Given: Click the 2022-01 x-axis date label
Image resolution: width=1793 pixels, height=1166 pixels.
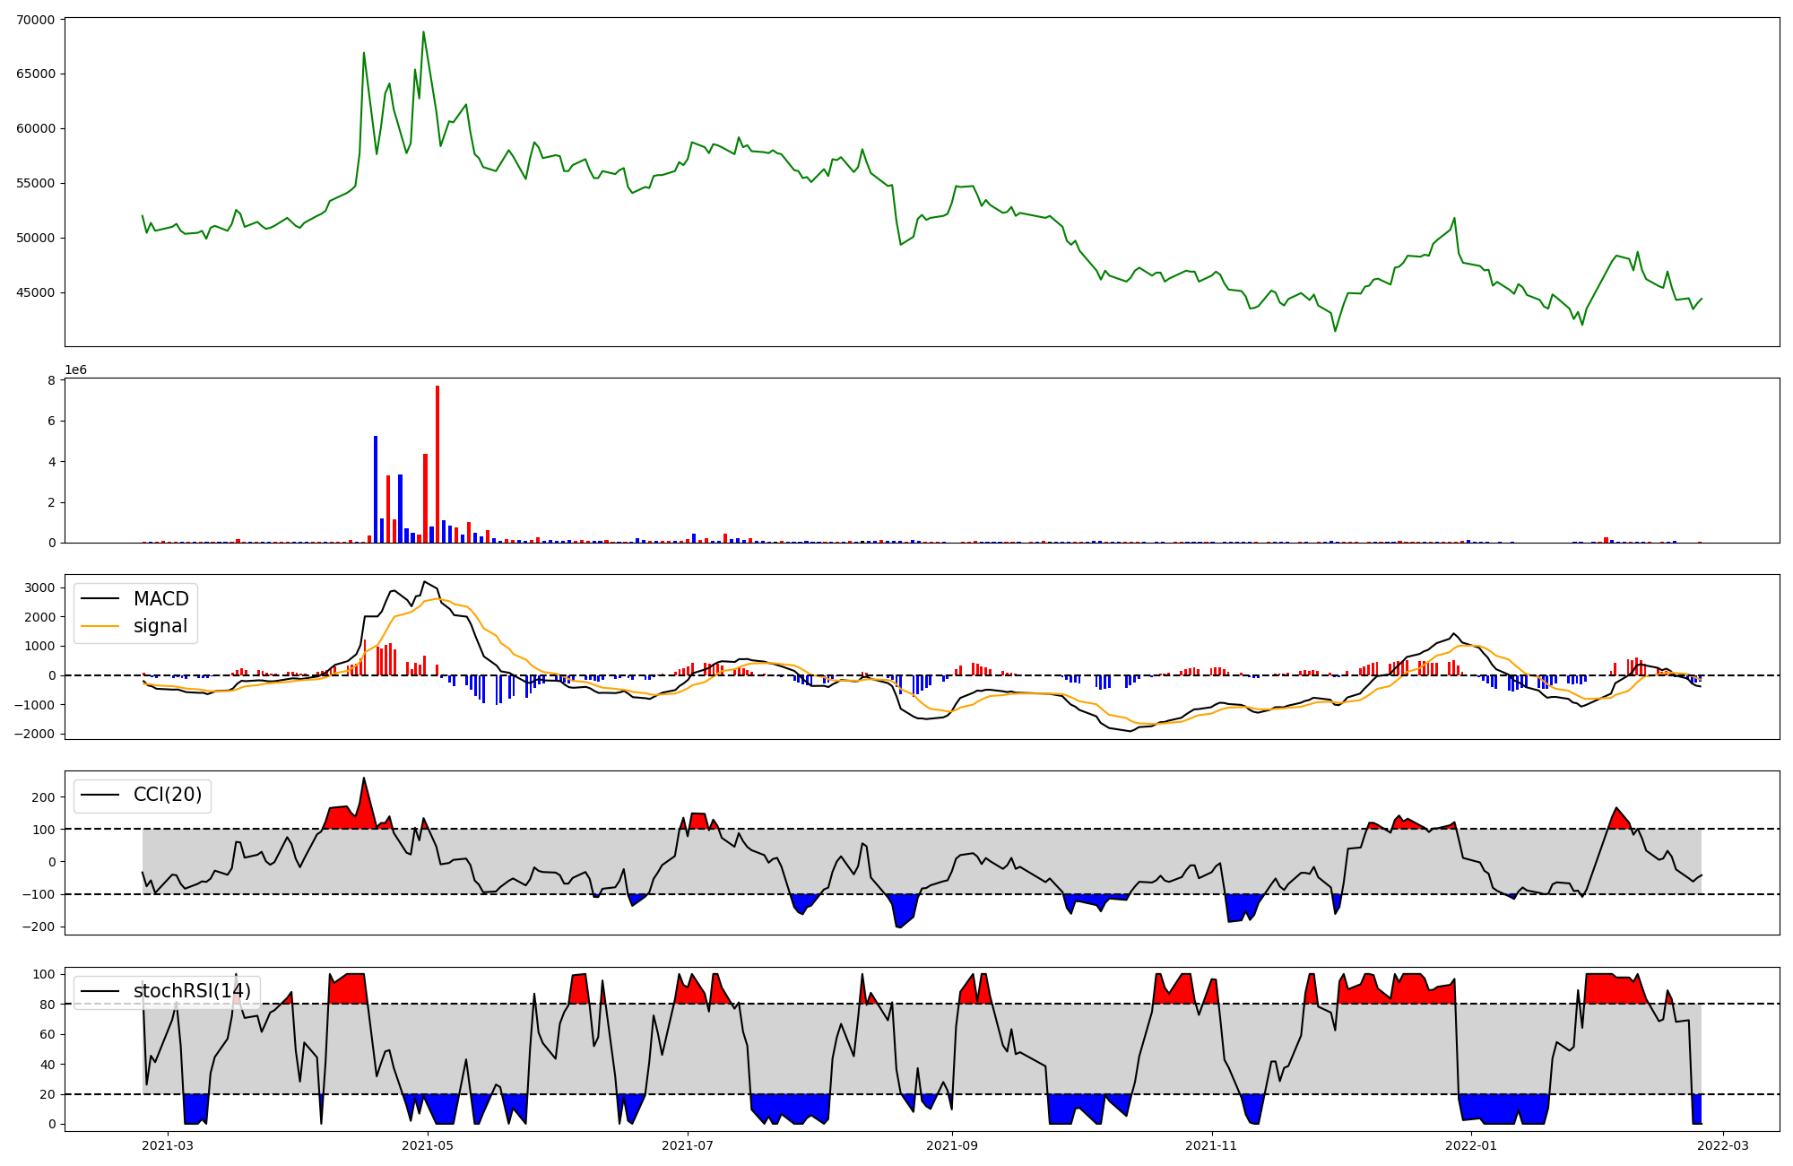Looking at the screenshot, I should point(1471,1145).
